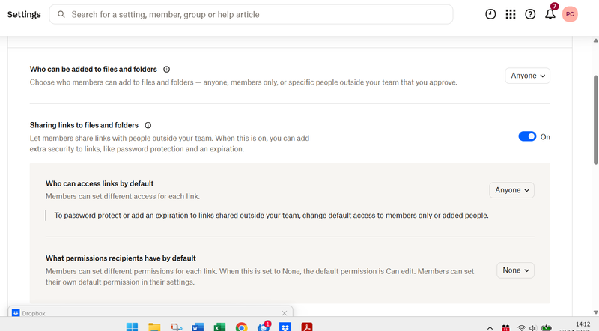Click 'Who can be added to files and folders'
The image size is (599, 331).
[94, 69]
